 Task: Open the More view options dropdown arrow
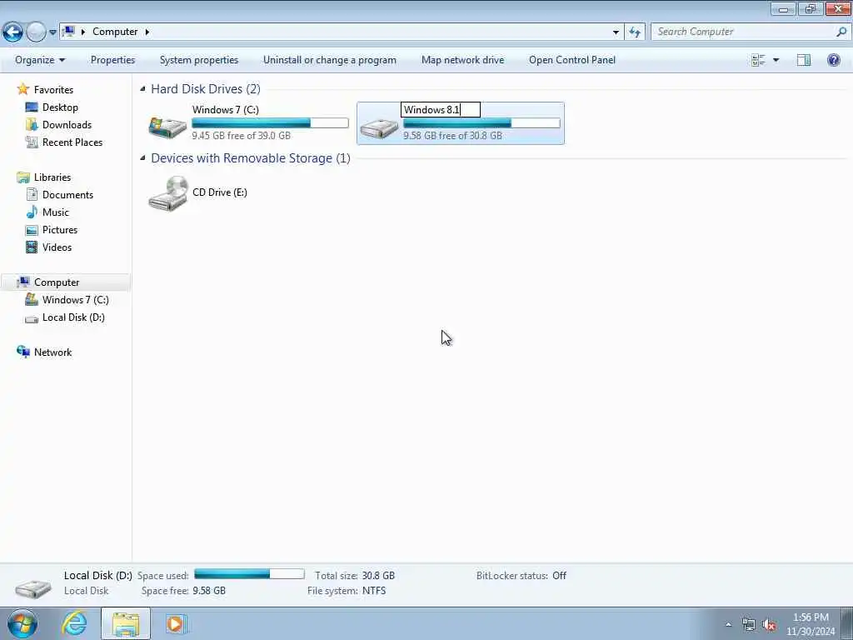point(776,60)
